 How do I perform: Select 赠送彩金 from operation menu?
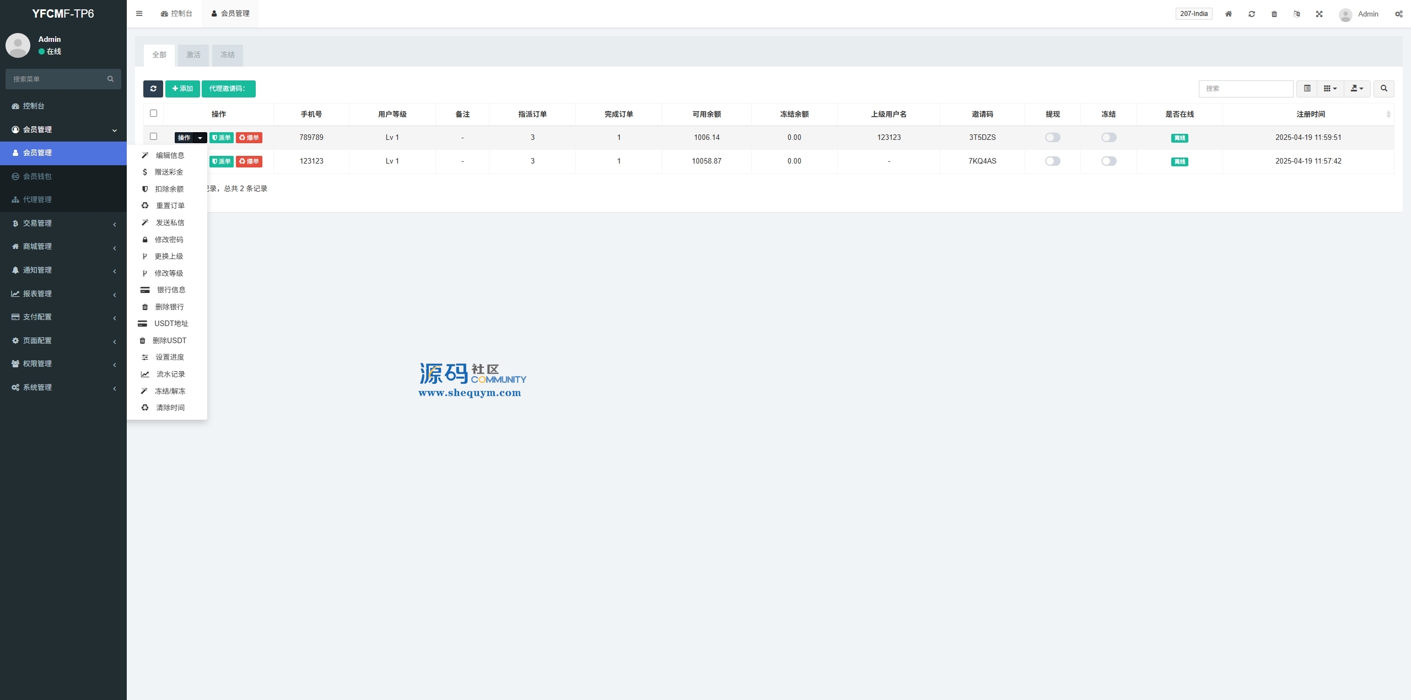(169, 172)
